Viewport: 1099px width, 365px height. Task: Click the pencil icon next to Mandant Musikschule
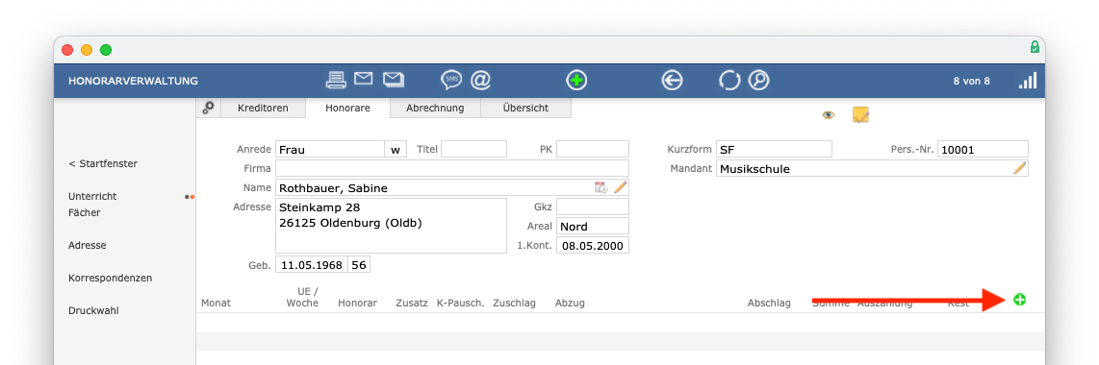click(x=1020, y=168)
